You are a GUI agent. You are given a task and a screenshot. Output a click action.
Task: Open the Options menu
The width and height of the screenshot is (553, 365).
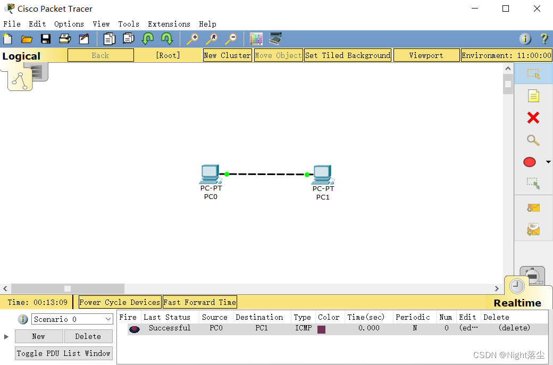tap(69, 24)
